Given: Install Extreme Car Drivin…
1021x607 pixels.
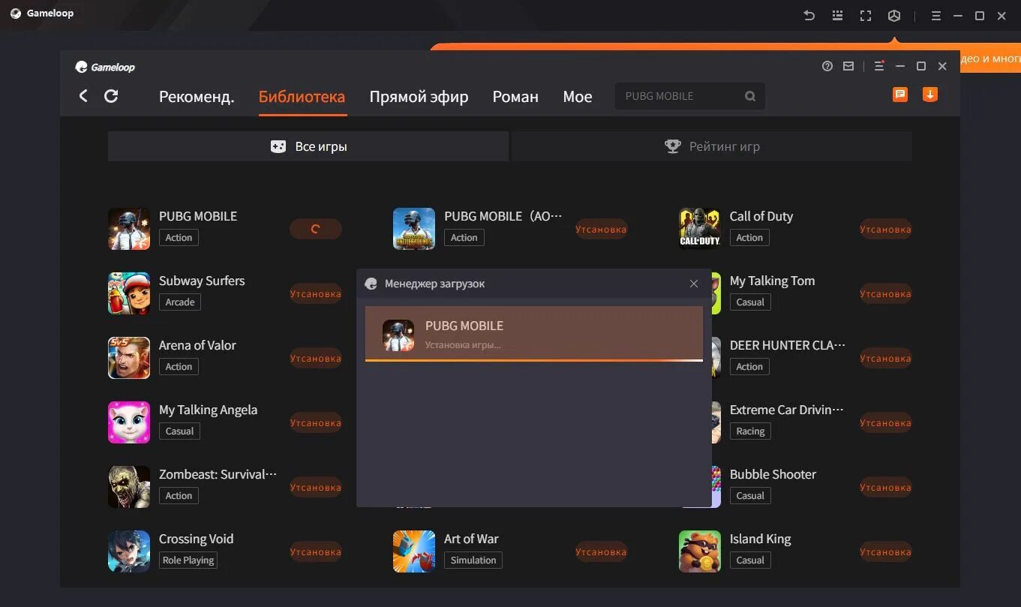Looking at the screenshot, I should 886,423.
